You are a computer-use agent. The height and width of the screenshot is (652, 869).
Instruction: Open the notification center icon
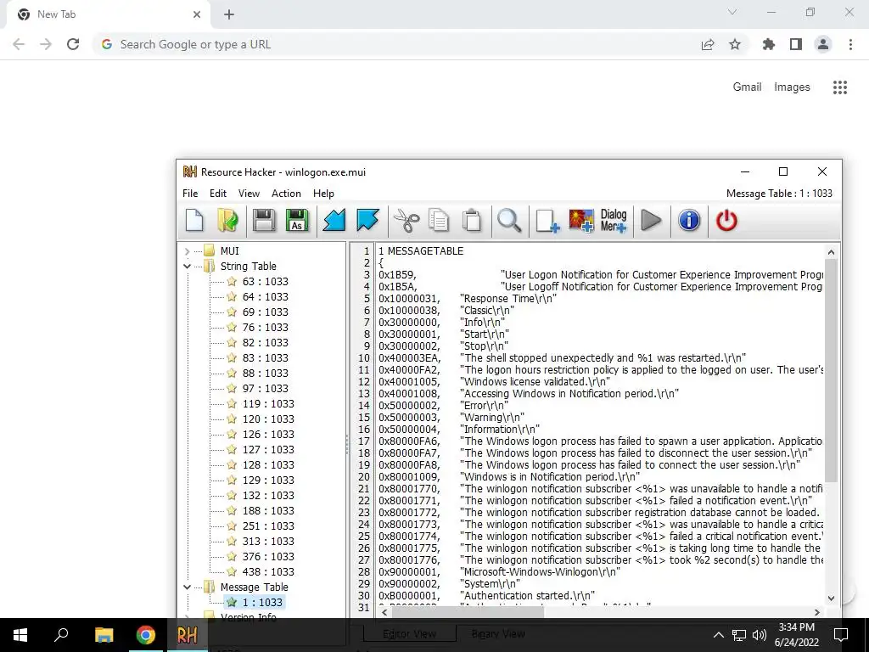pos(841,635)
